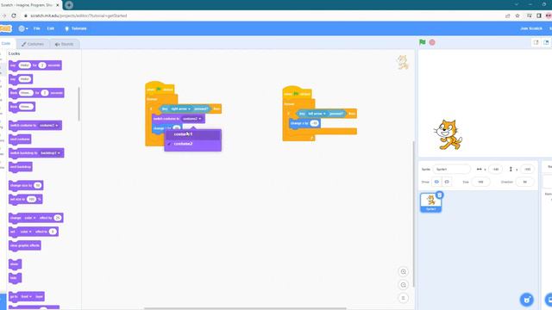Click the sprite name input field

(451, 169)
